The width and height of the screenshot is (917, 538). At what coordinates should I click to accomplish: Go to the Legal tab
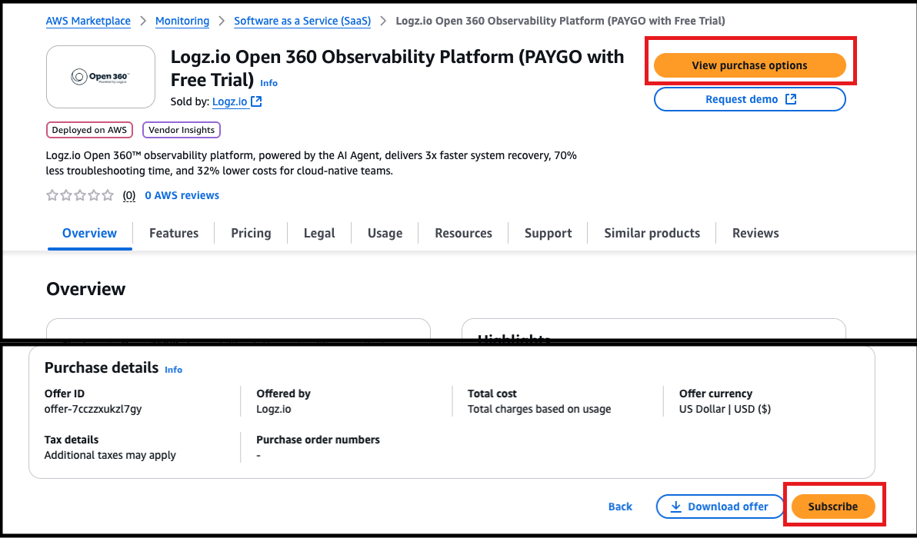pyautogui.click(x=319, y=233)
